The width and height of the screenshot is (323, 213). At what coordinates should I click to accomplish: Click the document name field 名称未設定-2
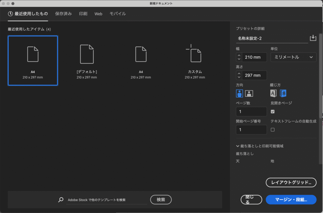(x=272, y=38)
